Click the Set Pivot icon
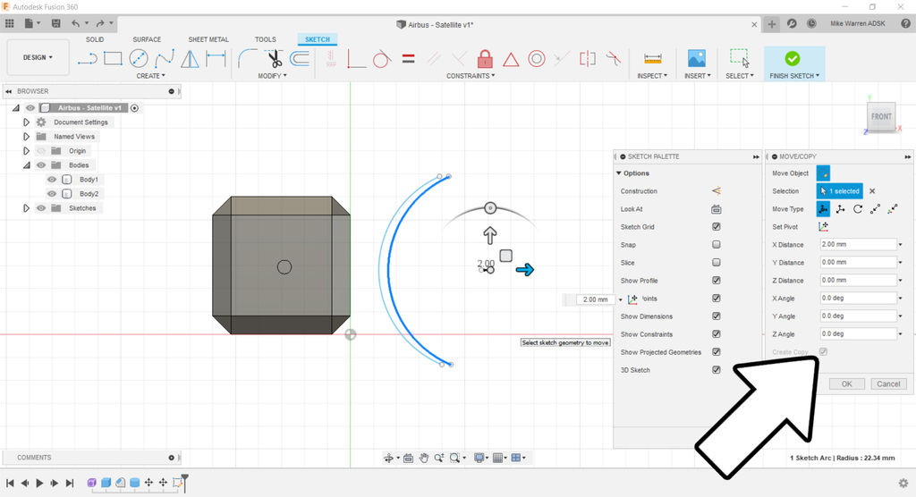 [823, 226]
